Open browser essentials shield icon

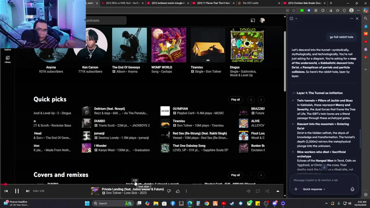[344, 10]
